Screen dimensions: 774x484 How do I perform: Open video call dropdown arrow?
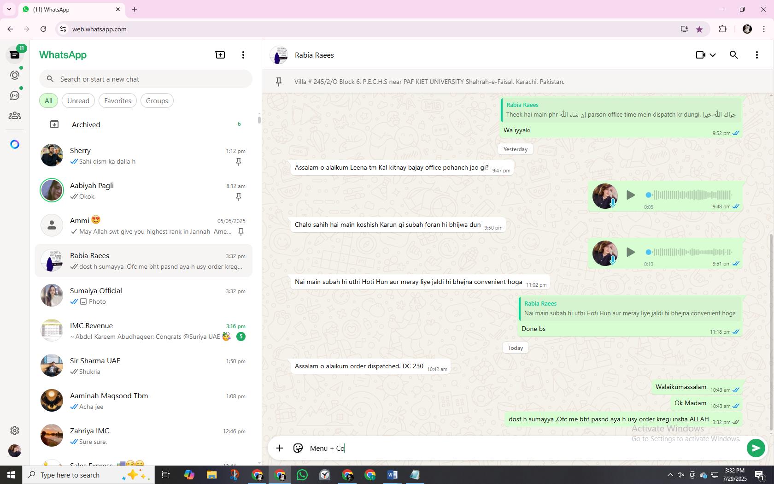[x=713, y=55]
